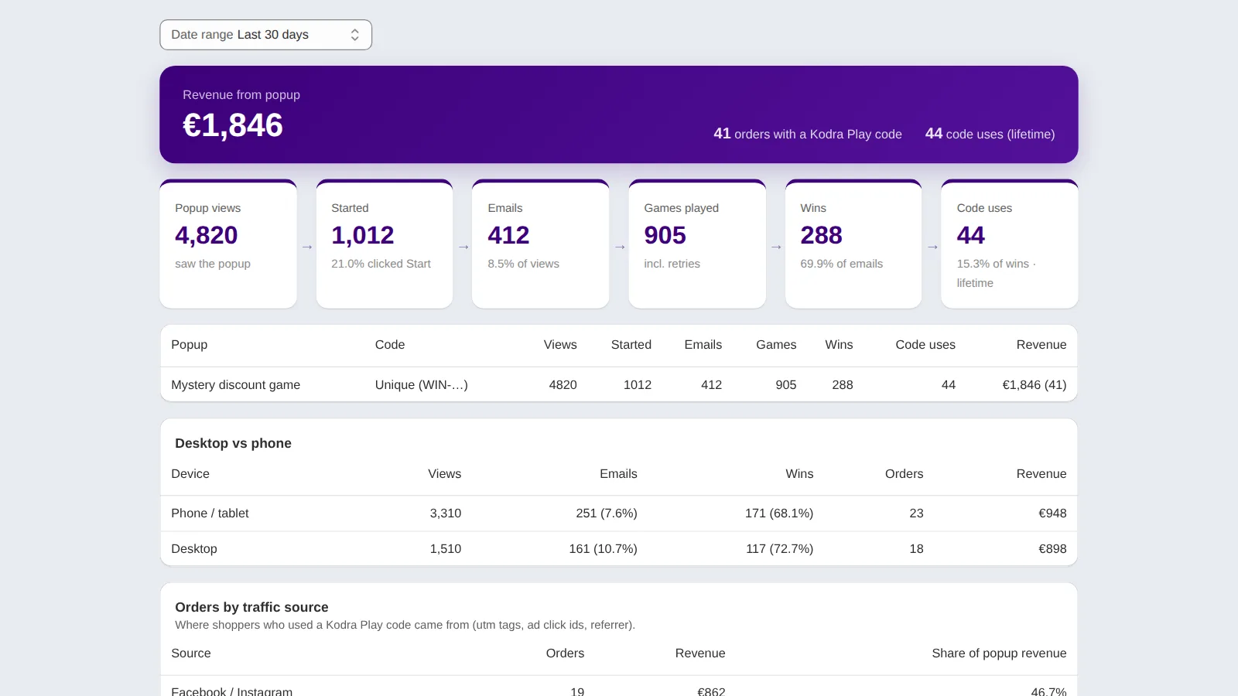
Task: Click the 'Source' column header
Action: (191, 653)
